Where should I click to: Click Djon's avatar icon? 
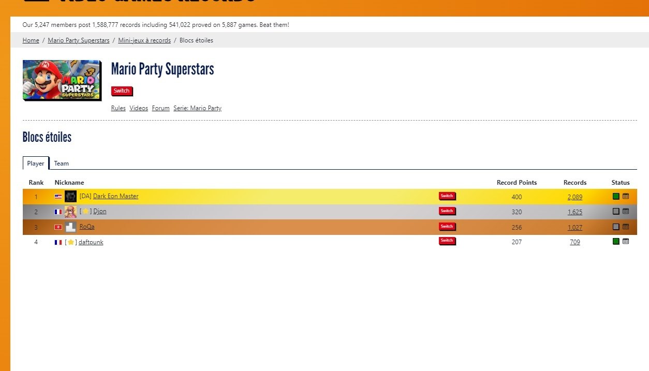click(x=71, y=212)
